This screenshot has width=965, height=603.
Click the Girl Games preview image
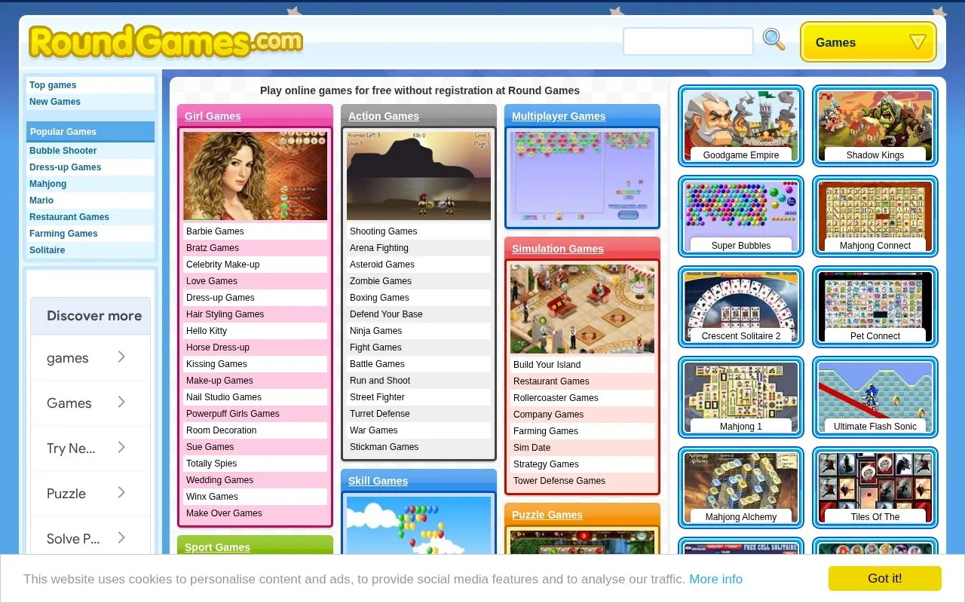pos(255,176)
